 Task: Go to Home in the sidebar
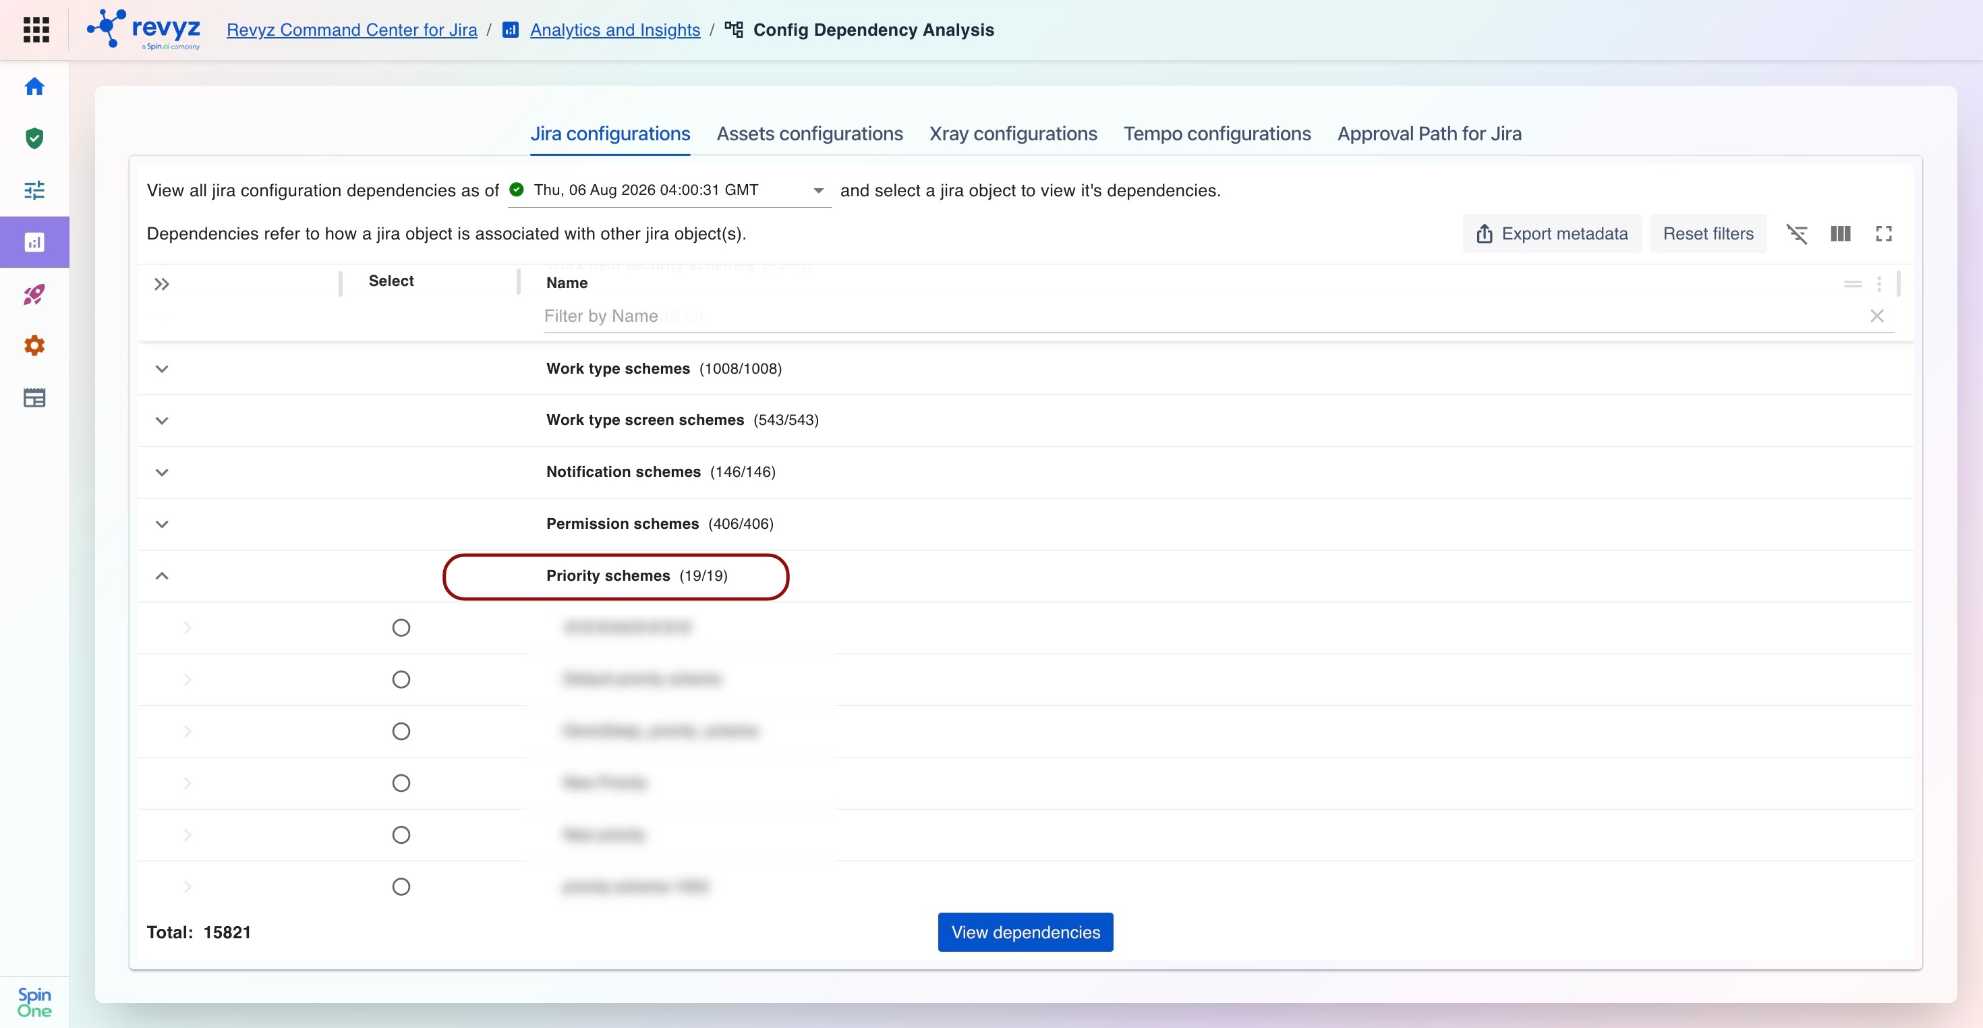click(34, 86)
